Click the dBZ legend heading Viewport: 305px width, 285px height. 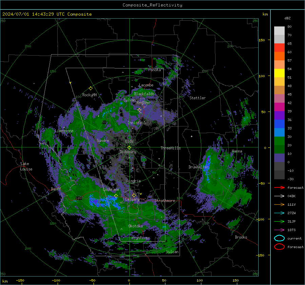point(287,18)
